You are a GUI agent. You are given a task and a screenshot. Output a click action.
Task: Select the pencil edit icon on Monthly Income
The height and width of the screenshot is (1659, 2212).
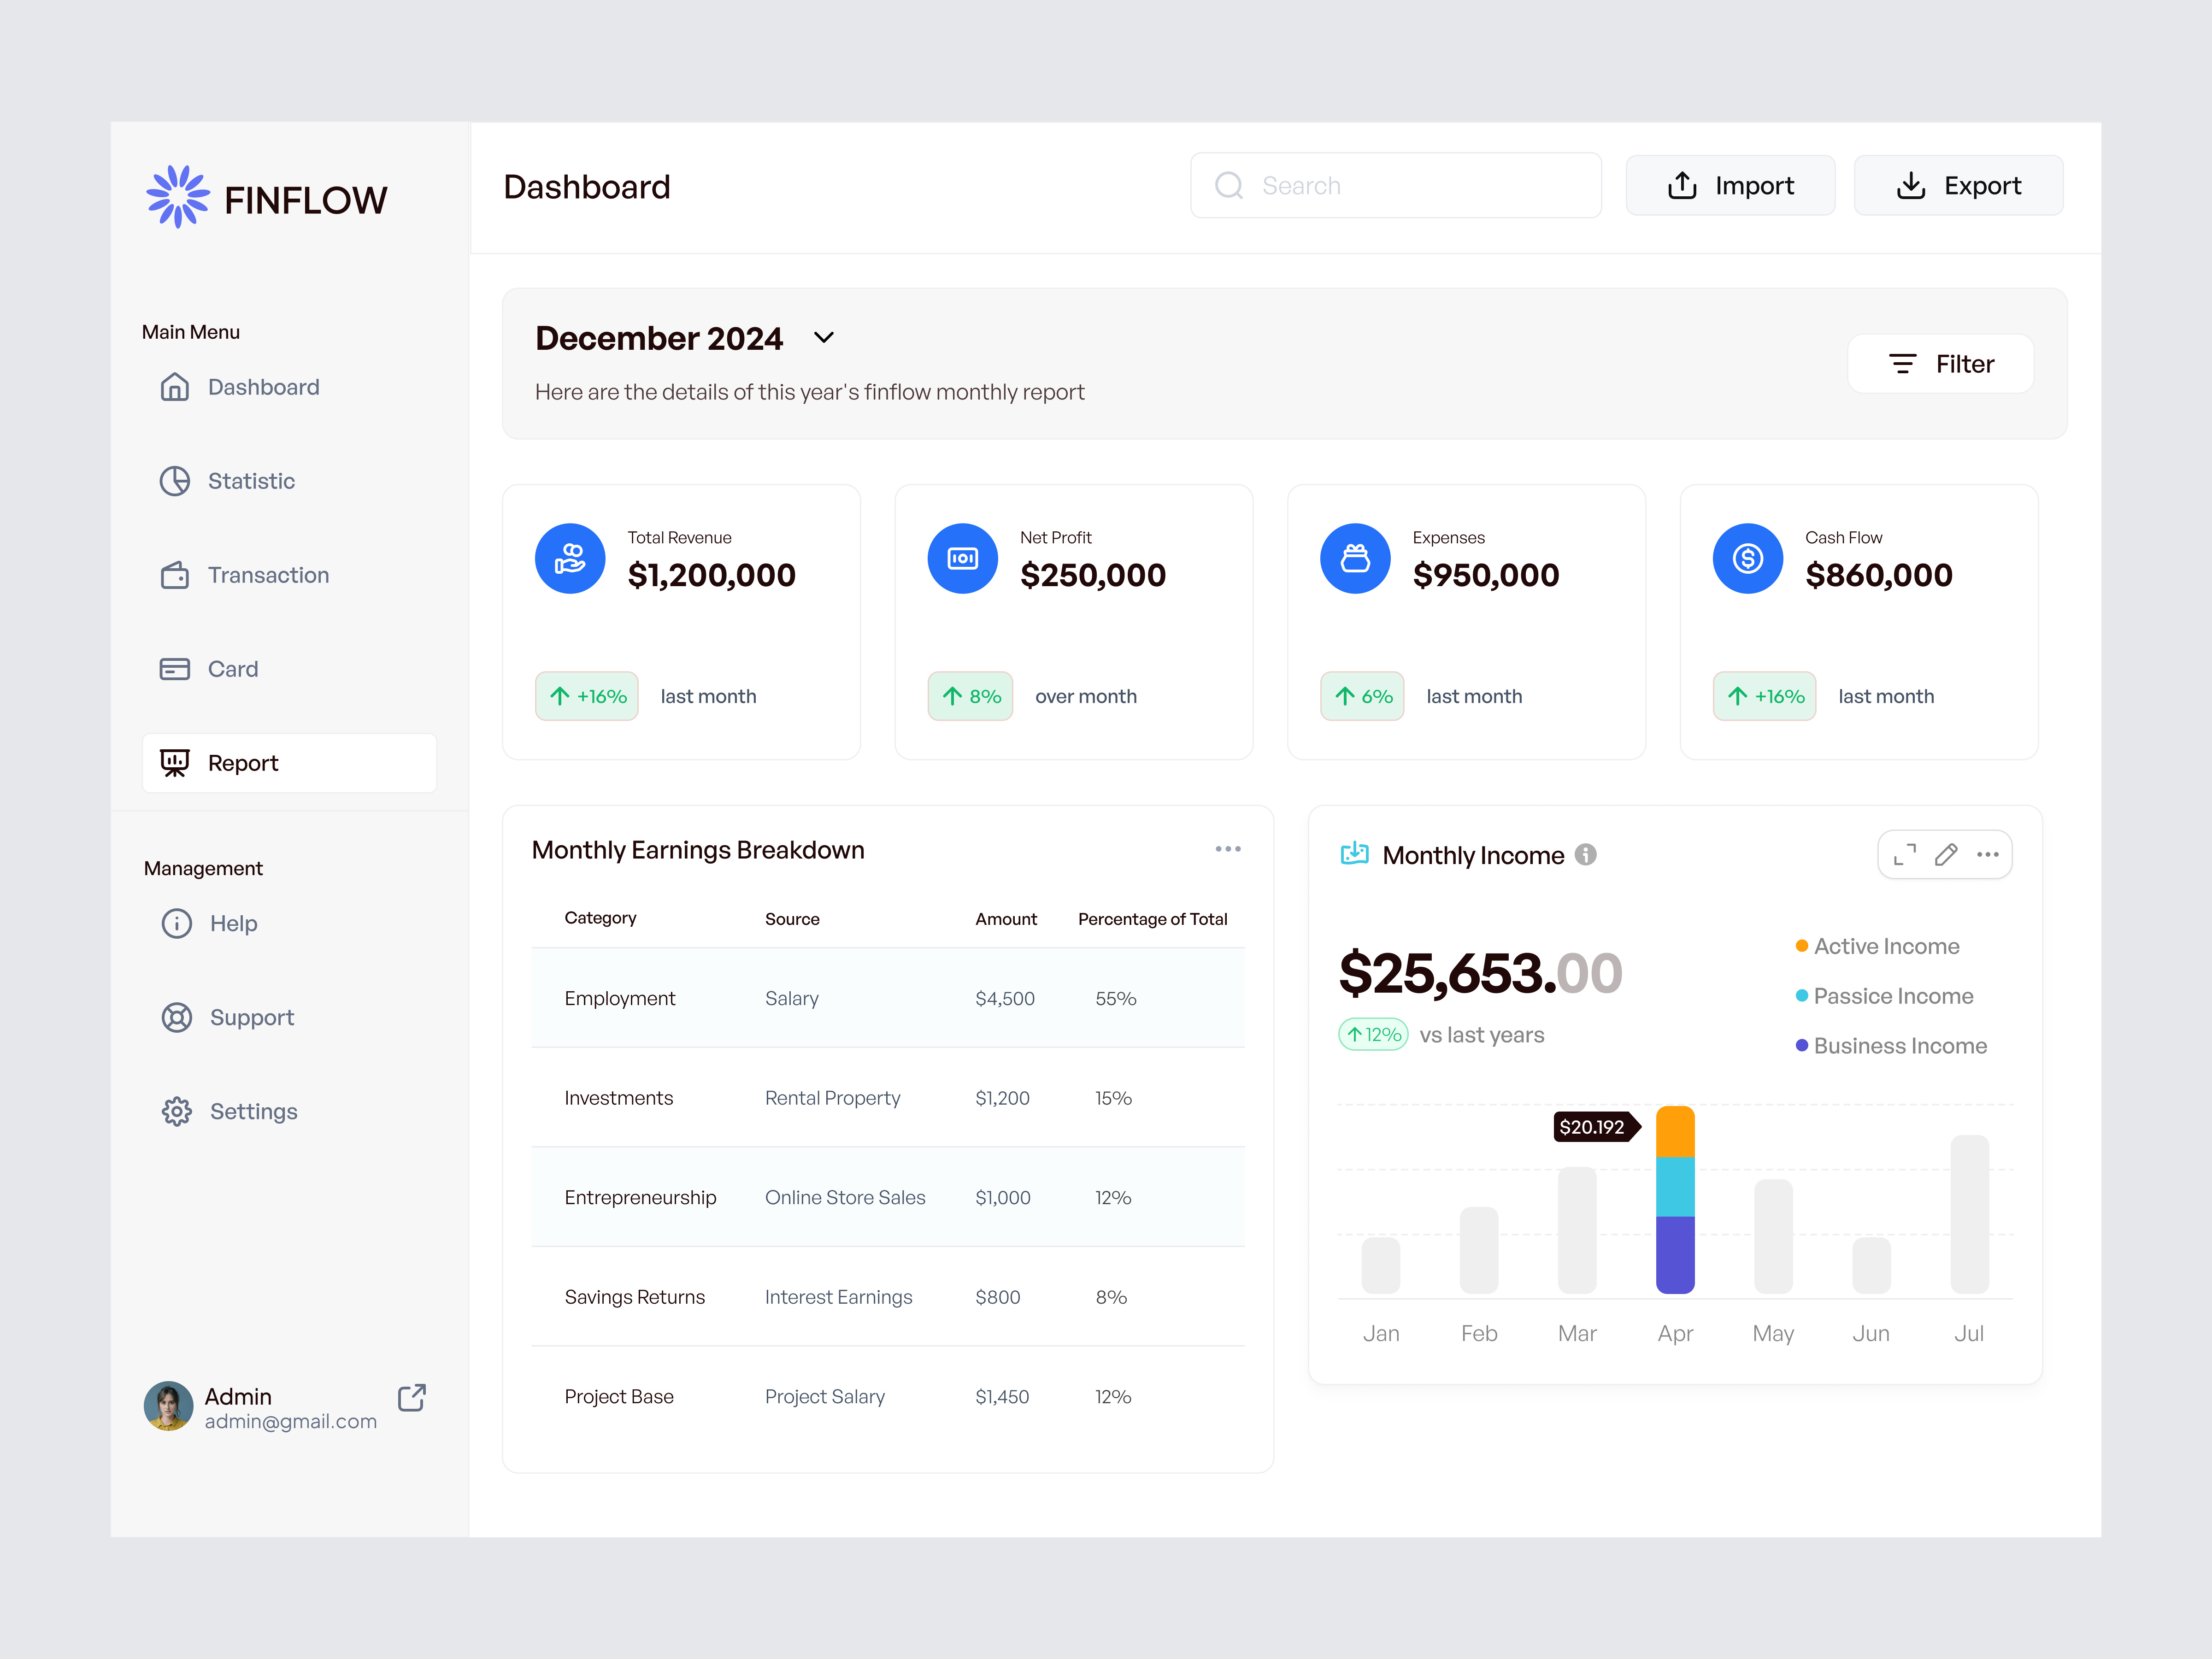1946,854
